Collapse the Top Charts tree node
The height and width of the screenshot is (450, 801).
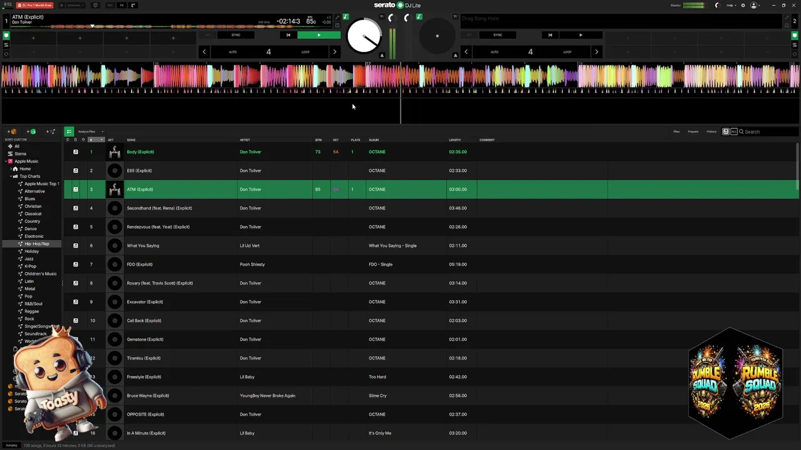(x=11, y=176)
